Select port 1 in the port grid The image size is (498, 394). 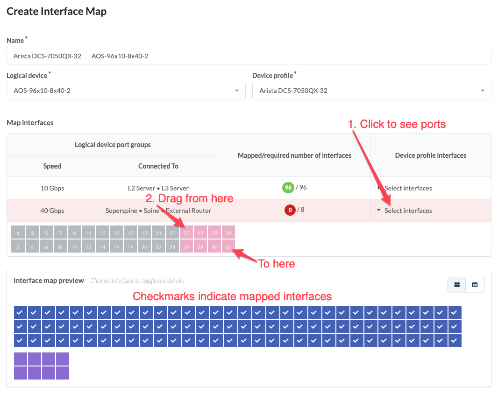tap(18, 233)
